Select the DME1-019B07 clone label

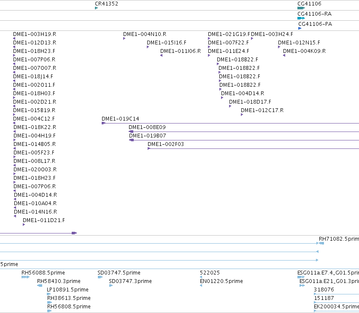[x=148, y=136]
